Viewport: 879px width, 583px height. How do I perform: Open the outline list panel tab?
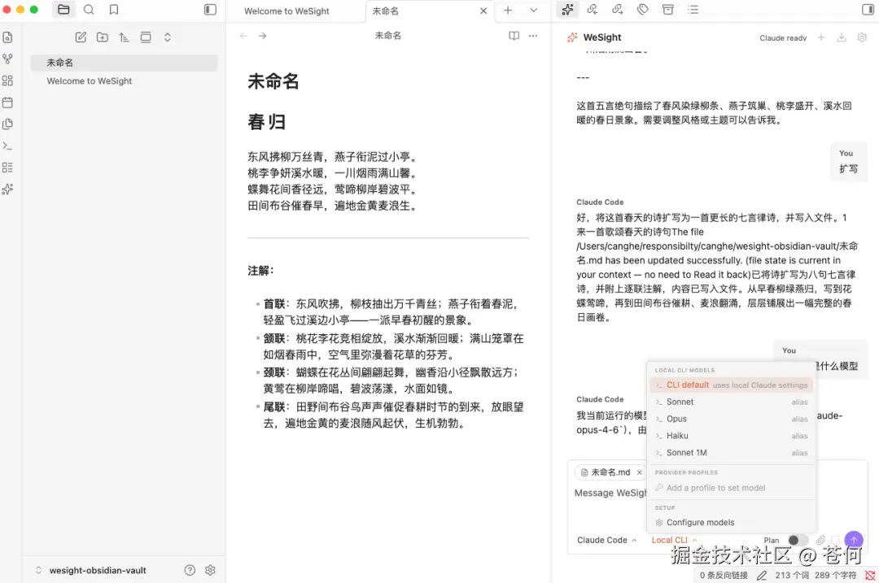point(693,10)
